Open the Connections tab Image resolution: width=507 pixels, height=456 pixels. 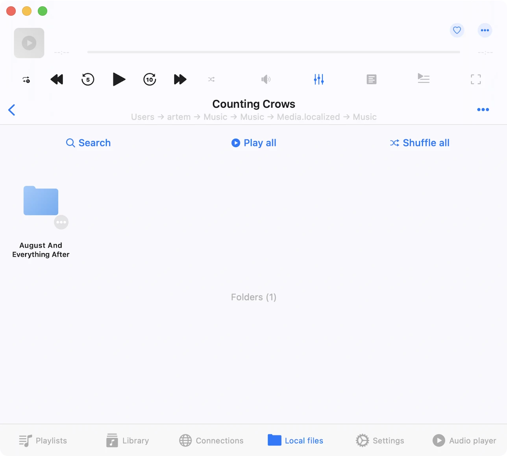[211, 441]
